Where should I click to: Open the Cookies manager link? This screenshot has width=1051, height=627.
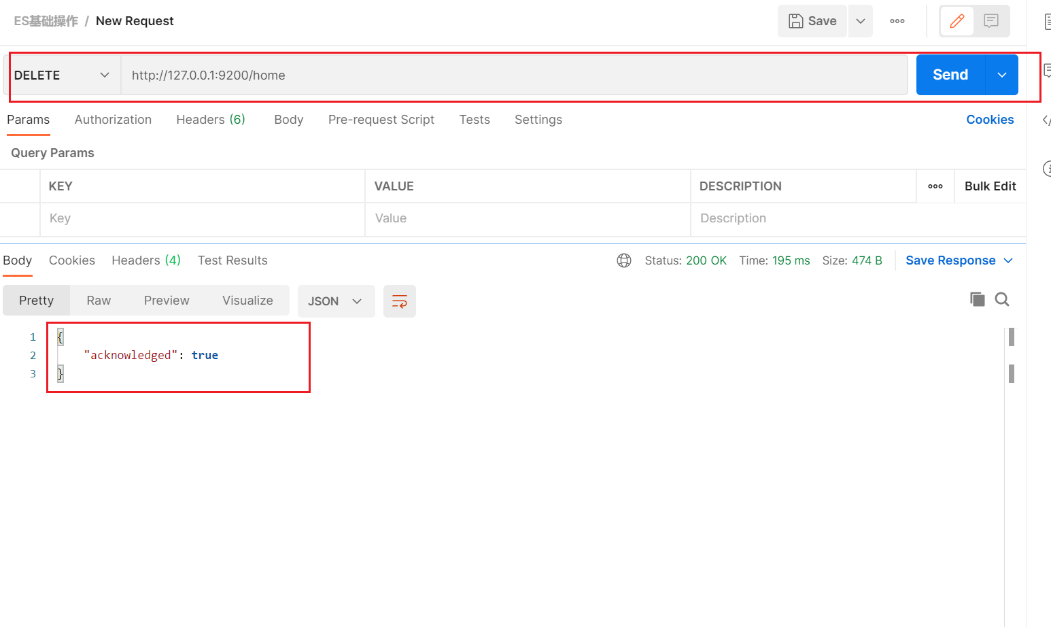990,120
